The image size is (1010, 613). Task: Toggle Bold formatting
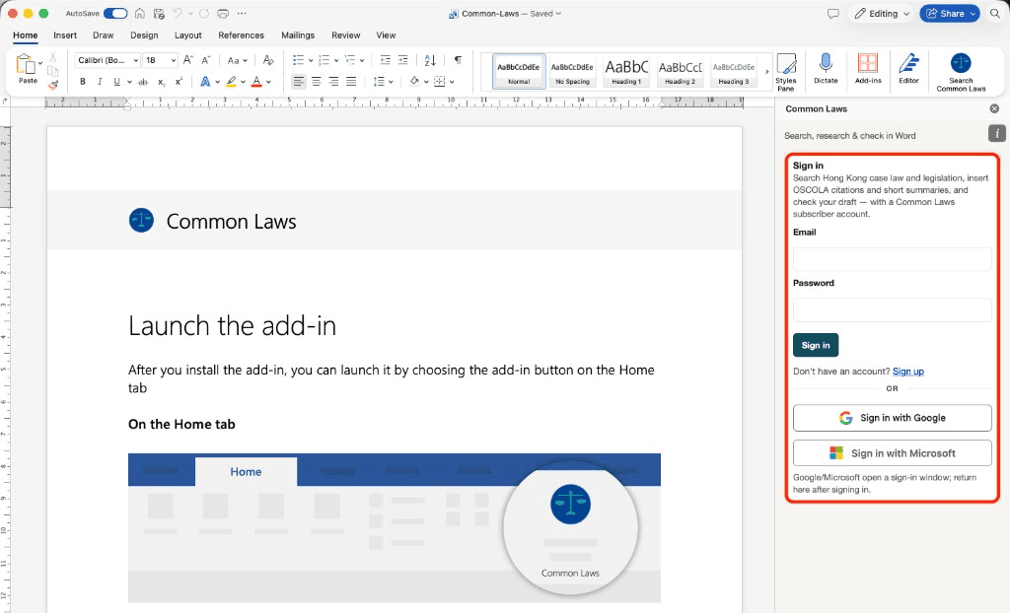[83, 82]
